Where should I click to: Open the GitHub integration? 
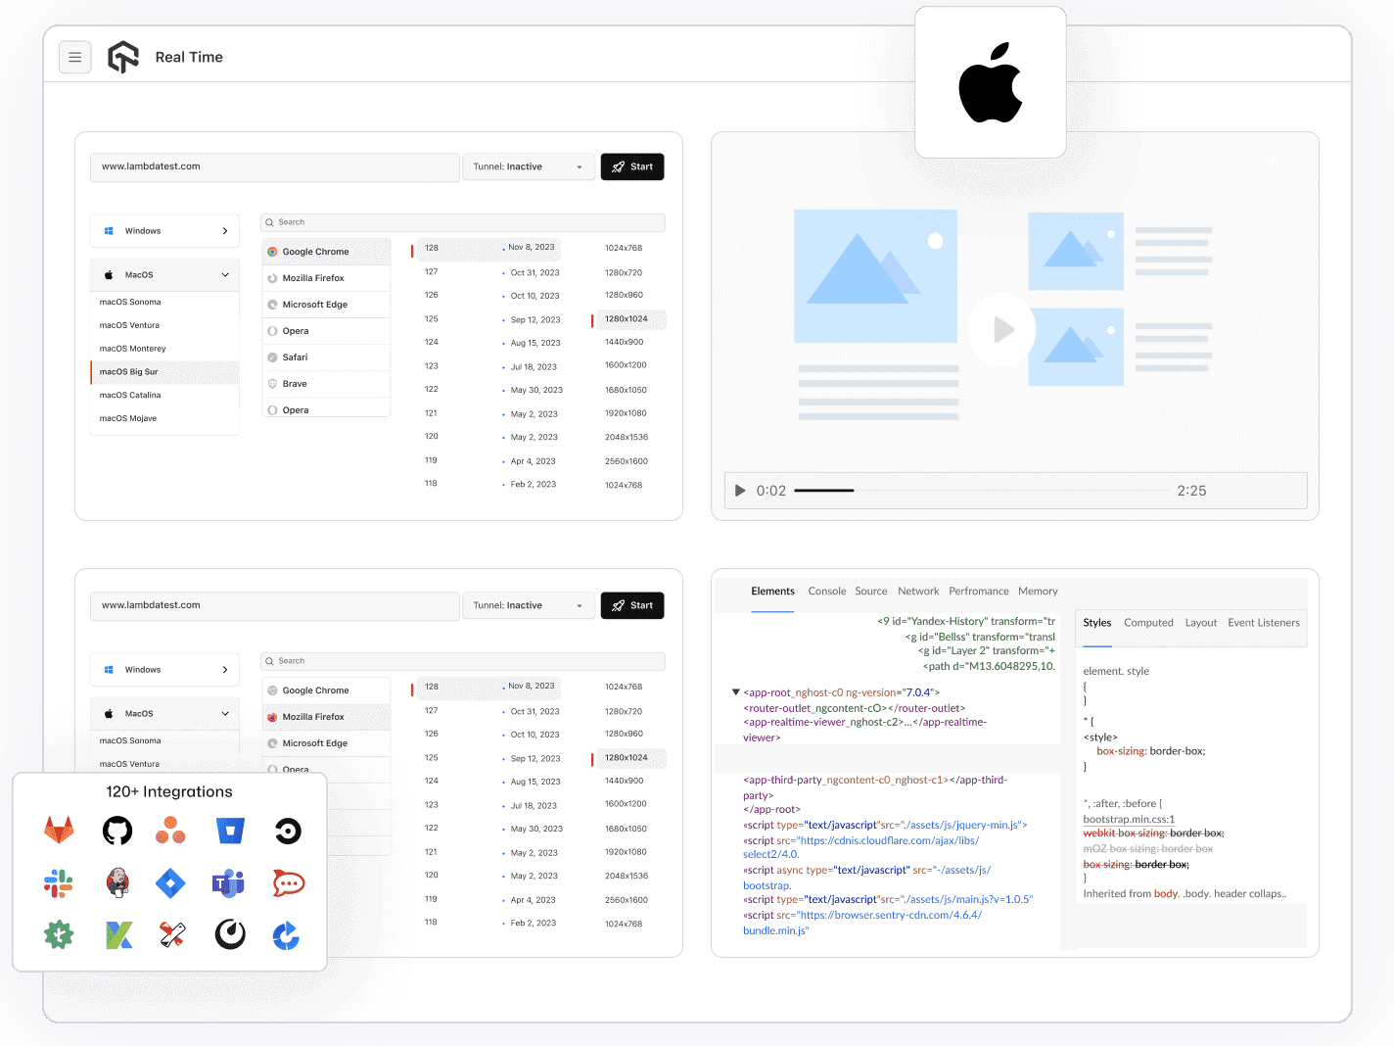point(116,830)
